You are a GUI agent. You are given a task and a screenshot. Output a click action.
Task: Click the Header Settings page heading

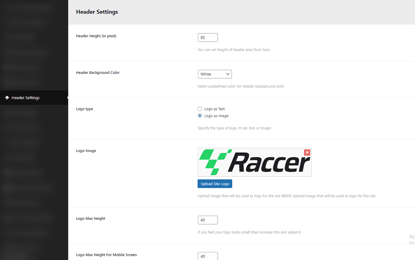[x=97, y=12]
